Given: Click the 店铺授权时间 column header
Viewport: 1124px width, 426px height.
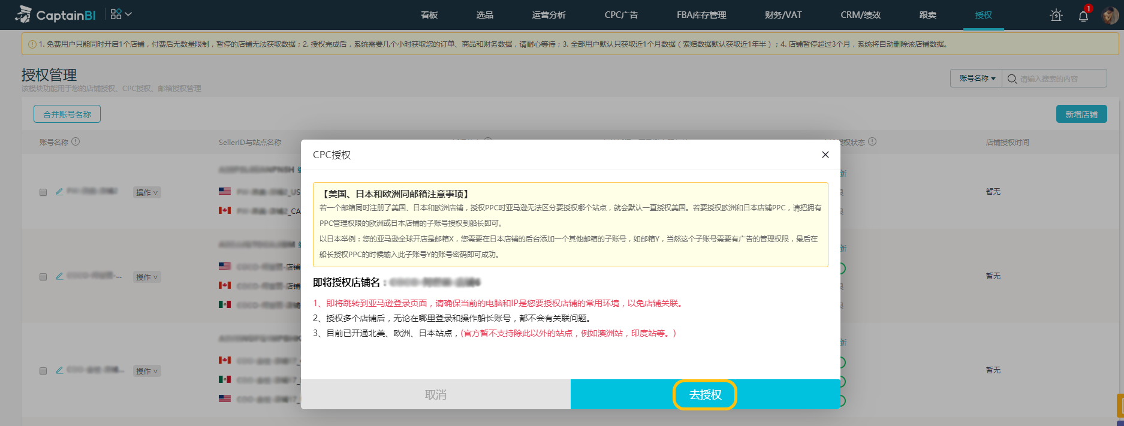Looking at the screenshot, I should tap(1008, 142).
